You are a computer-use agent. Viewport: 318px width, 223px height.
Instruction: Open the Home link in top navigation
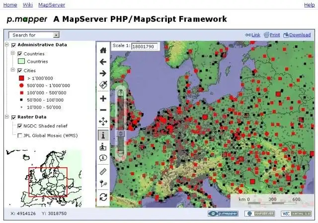pos(10,4)
